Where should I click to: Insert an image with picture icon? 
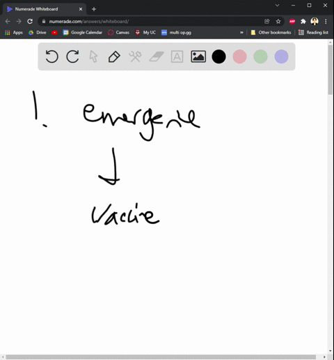[198, 57]
